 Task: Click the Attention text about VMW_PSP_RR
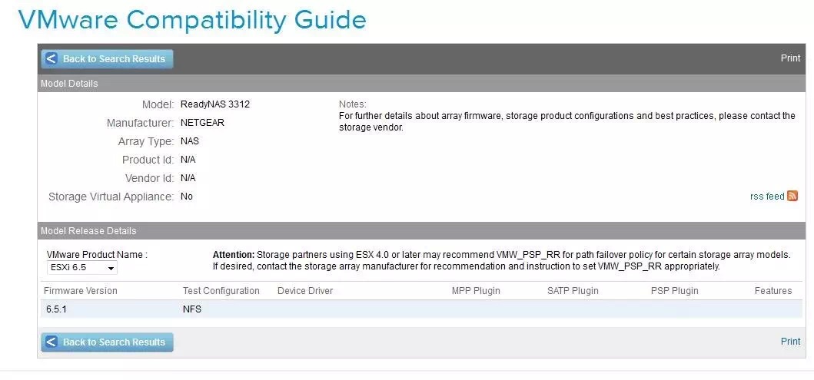pos(501,261)
